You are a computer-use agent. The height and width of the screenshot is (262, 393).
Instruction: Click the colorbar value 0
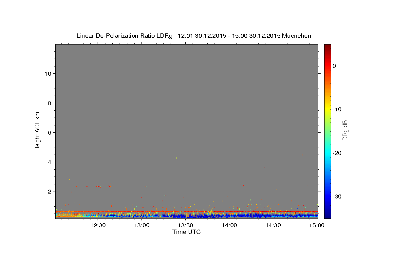click(334, 66)
